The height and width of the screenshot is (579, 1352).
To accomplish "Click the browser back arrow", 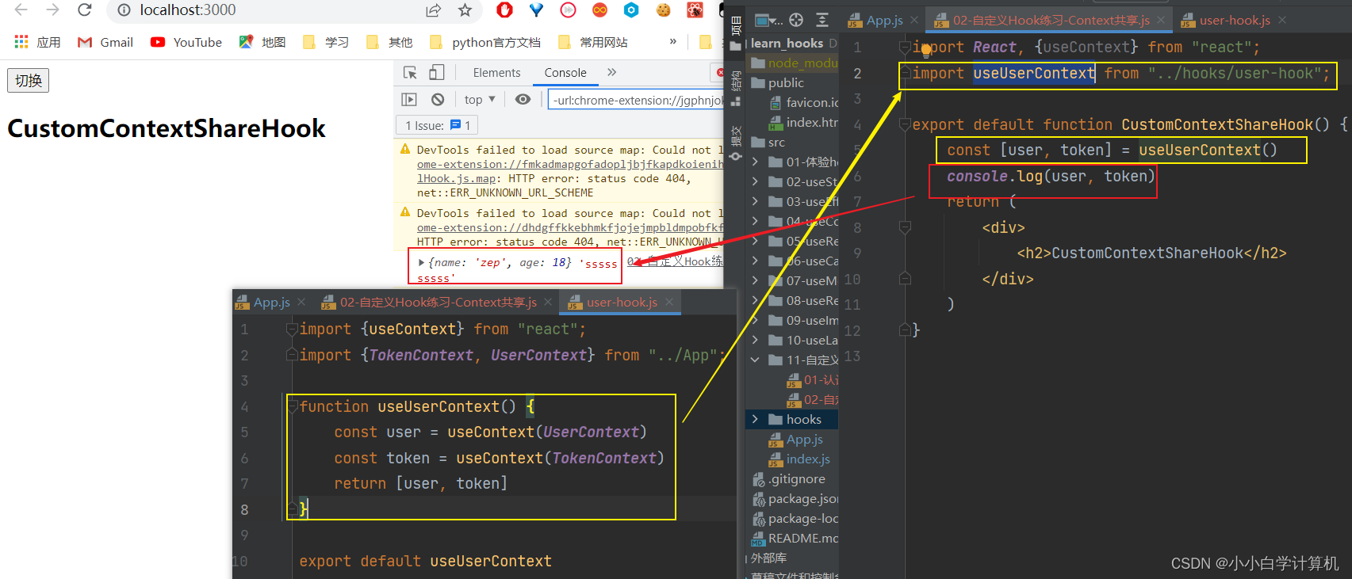I will point(21,10).
